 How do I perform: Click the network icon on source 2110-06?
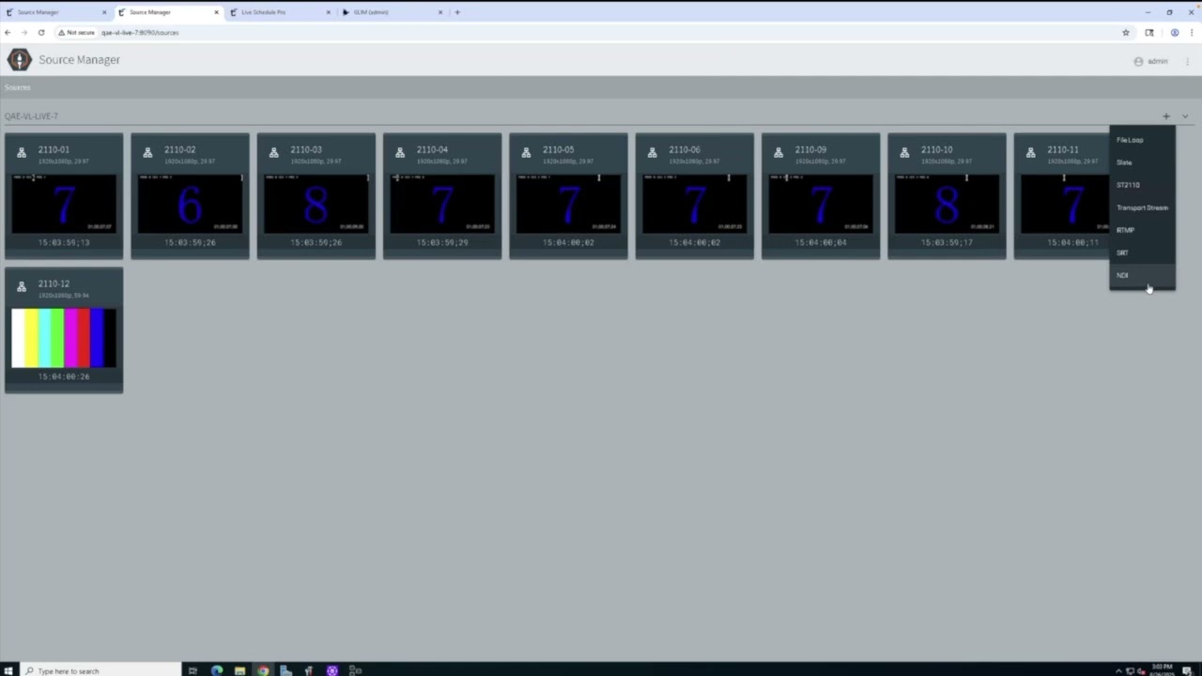(x=652, y=153)
